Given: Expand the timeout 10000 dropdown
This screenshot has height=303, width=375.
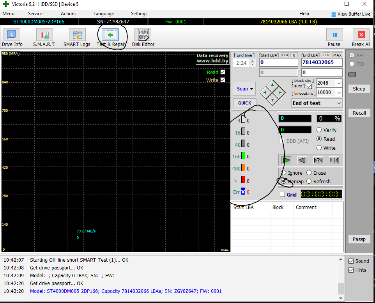Looking at the screenshot, I should tap(339, 92).
